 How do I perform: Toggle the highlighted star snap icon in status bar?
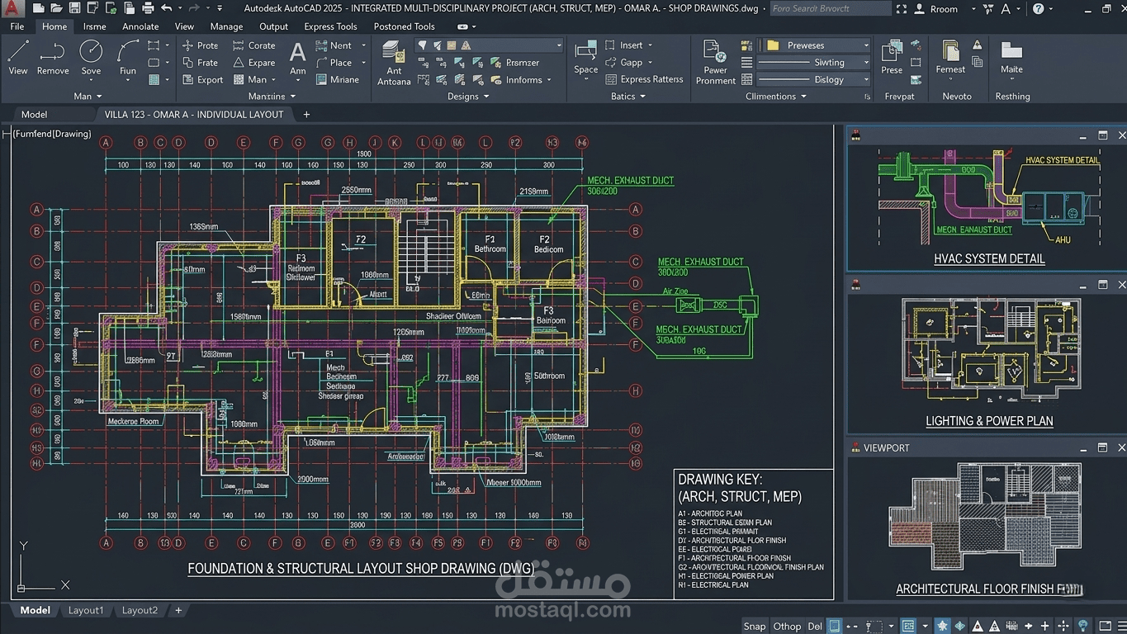[942, 626]
